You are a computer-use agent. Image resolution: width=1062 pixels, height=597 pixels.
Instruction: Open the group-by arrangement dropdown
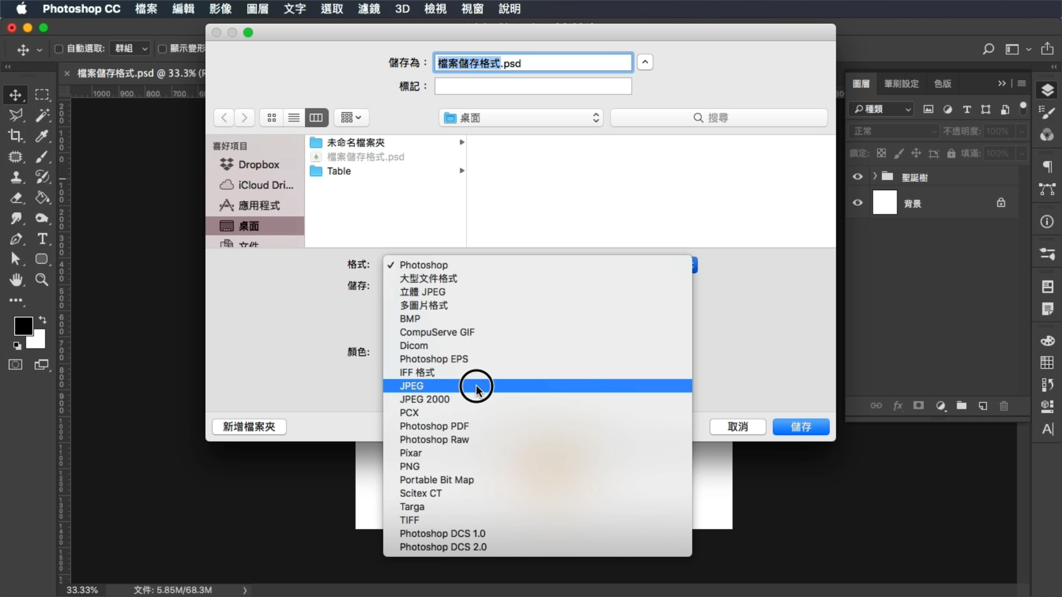pos(351,118)
